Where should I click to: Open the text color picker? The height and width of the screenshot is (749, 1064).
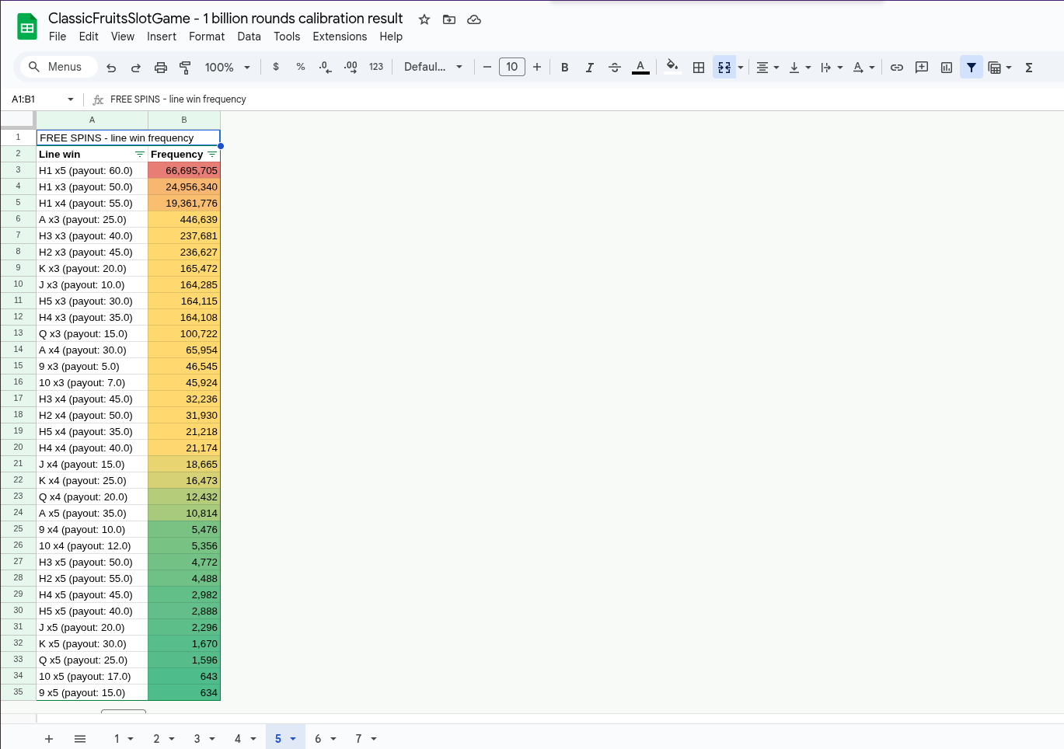pyautogui.click(x=640, y=68)
